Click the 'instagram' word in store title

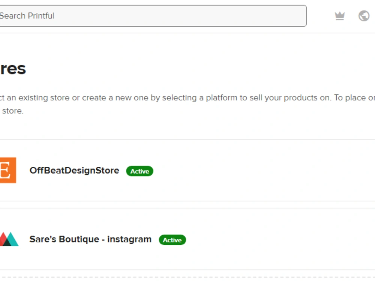(129, 239)
